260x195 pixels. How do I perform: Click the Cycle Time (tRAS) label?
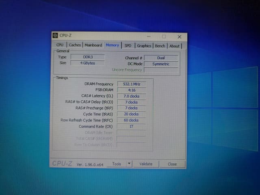(98, 114)
